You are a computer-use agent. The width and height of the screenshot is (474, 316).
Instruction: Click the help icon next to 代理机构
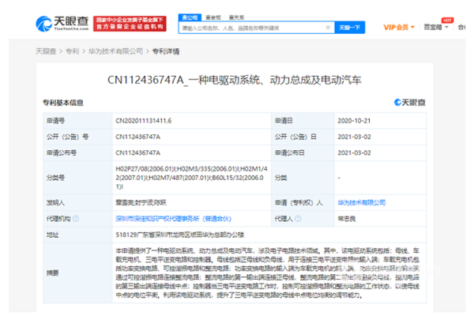[76, 218]
